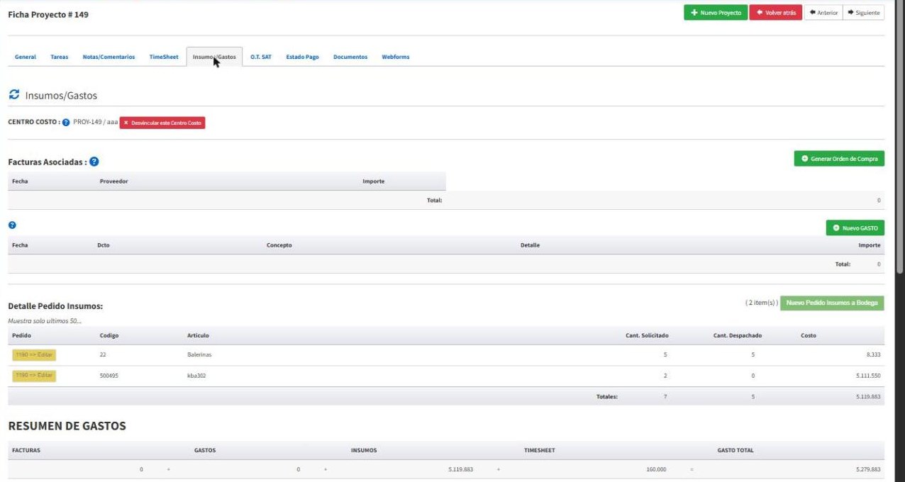
Task: Click the red Volver atrás button
Action: point(776,13)
